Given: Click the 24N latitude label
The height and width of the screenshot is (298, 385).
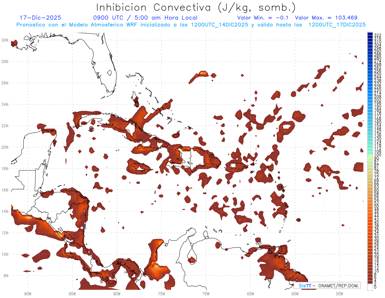Looking at the screenshot, I should pyautogui.click(x=5, y=104).
